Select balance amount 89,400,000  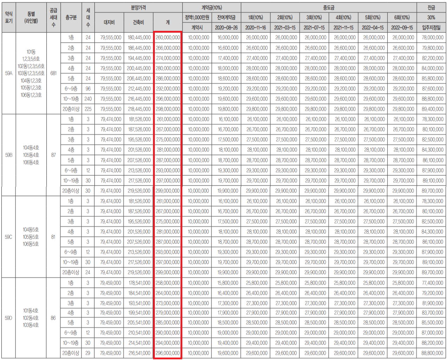point(433,109)
